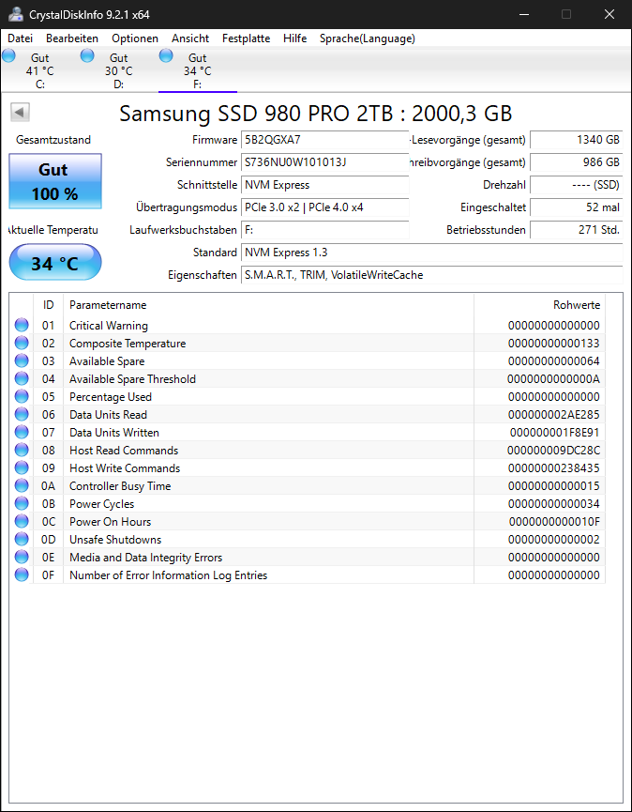Open the Bearbeiten menu
This screenshot has width=632, height=812.
pos(72,38)
